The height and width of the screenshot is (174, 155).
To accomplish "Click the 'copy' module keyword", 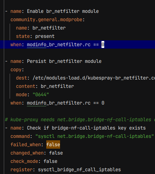I will pyautogui.click(x=16, y=70).
